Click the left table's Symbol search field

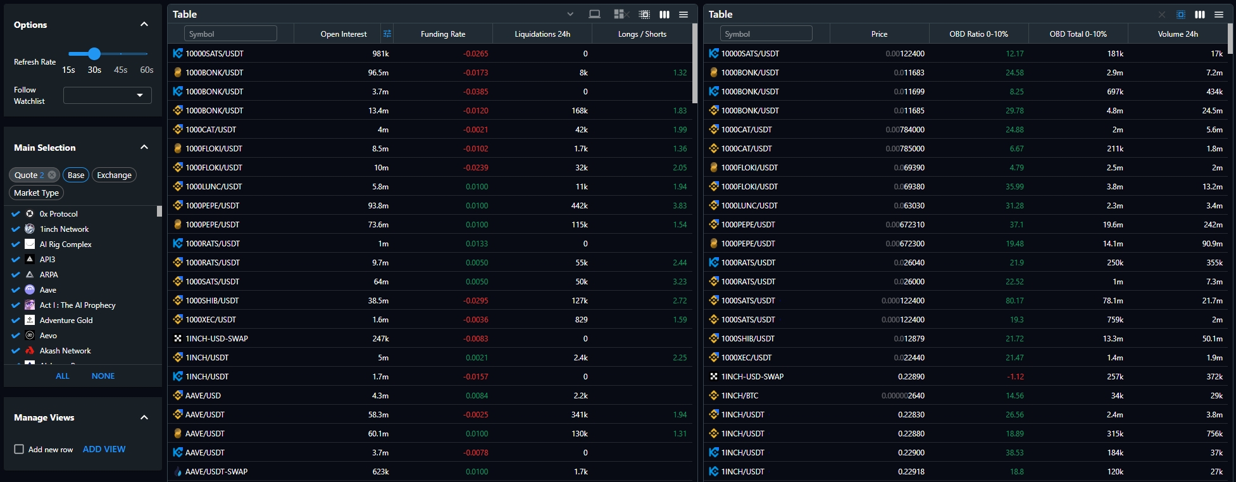click(230, 34)
